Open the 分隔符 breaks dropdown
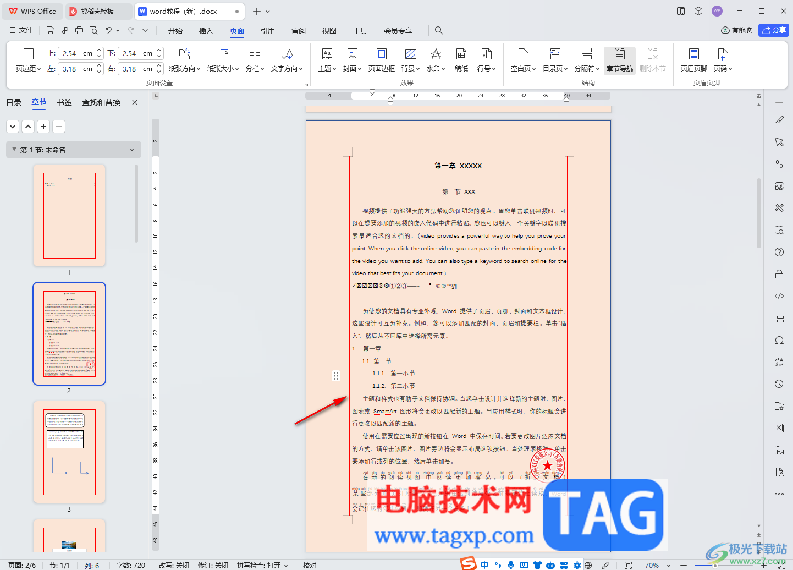Viewport: 793px width, 570px height. (x=587, y=60)
